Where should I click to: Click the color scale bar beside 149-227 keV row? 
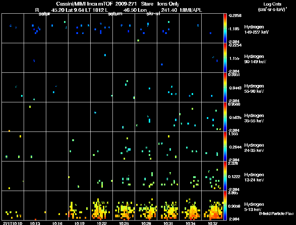point(225,28)
